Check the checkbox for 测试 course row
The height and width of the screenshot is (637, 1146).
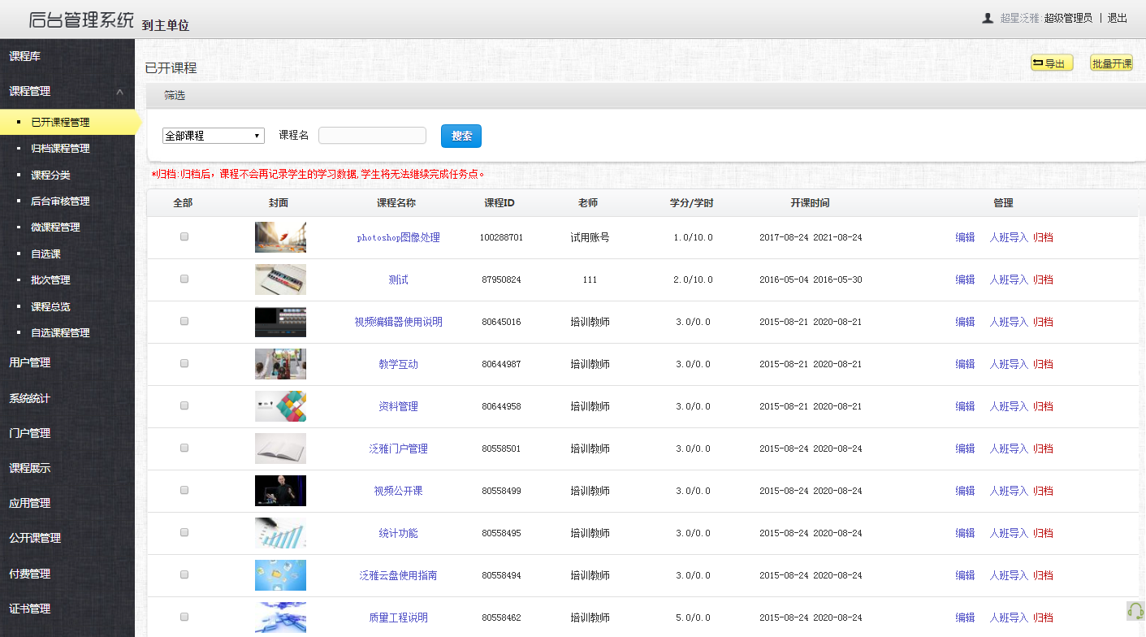(x=184, y=279)
